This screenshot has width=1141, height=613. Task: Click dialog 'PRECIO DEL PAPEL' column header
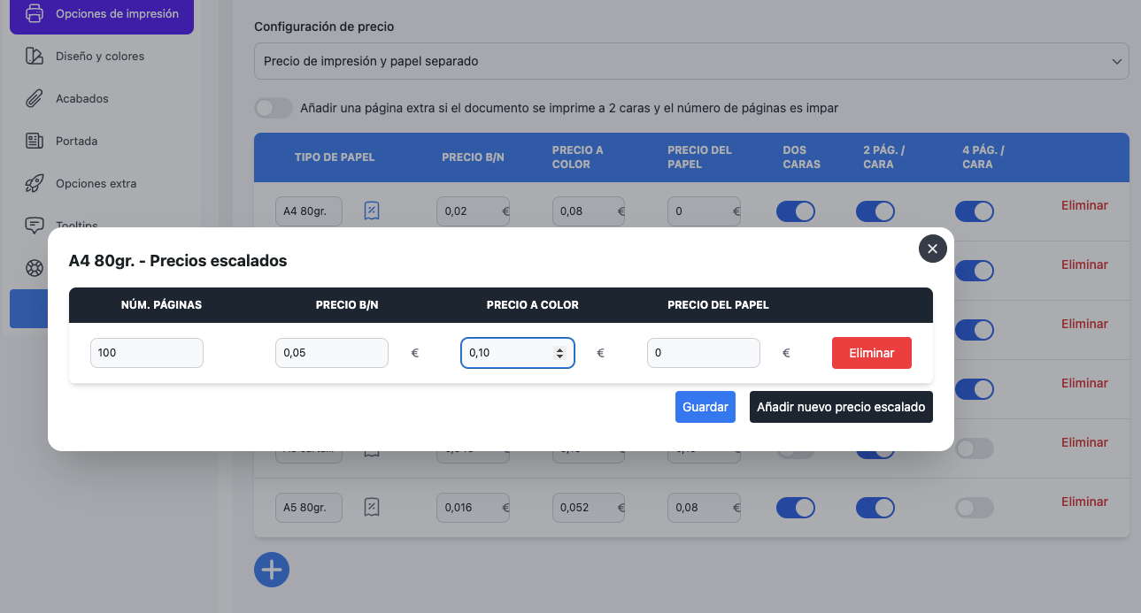coord(718,305)
